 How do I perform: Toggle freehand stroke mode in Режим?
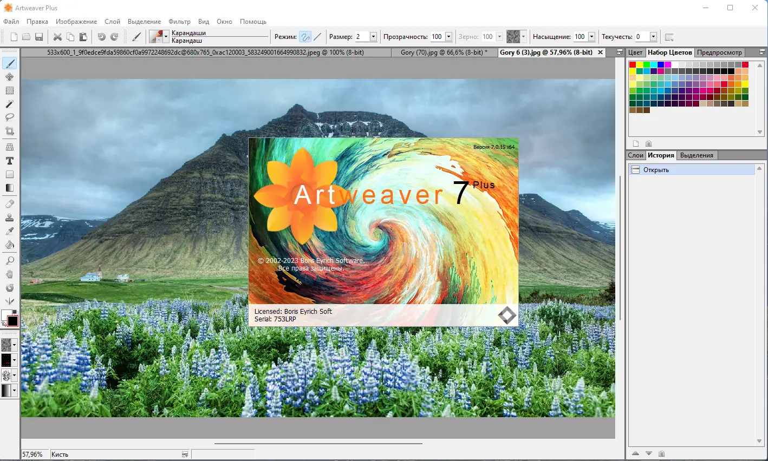[305, 36]
